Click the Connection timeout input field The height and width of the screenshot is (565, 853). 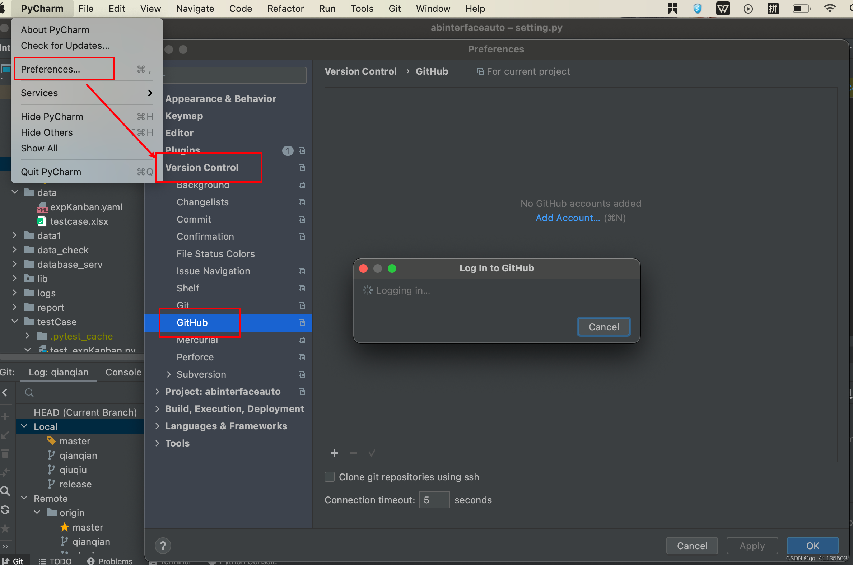point(434,500)
